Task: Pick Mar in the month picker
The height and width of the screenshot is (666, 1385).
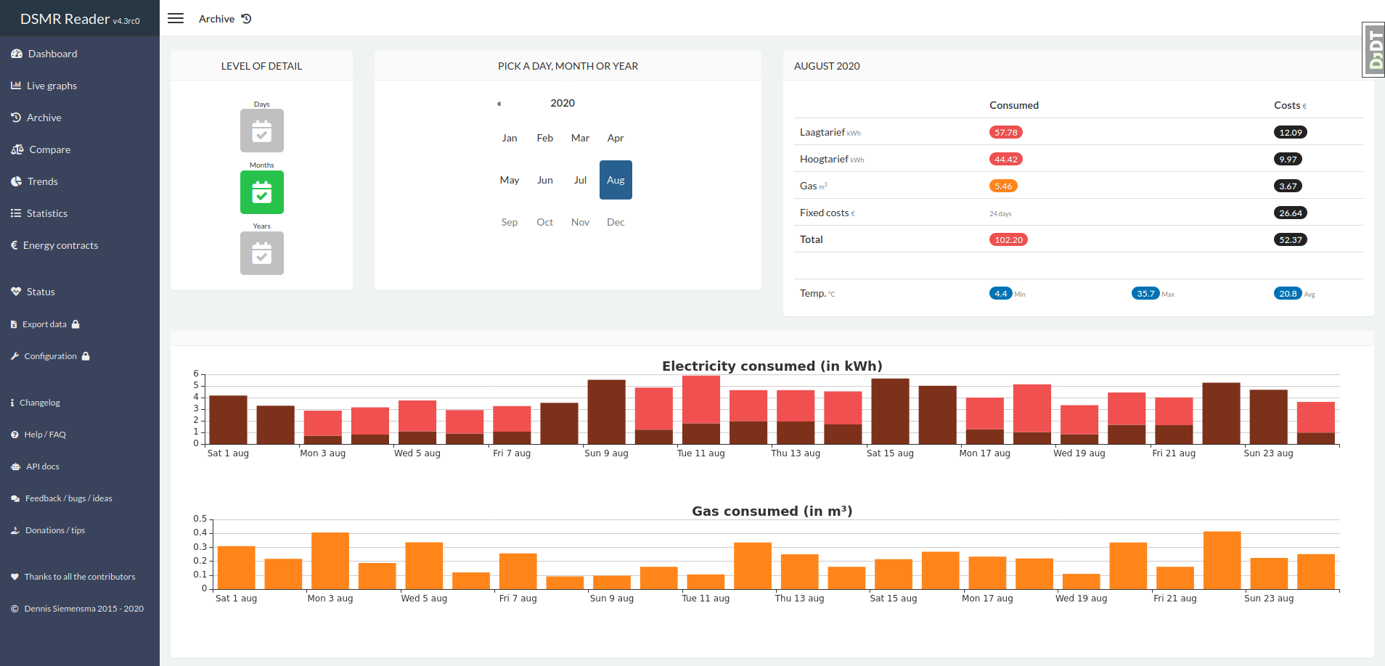Action: (580, 138)
